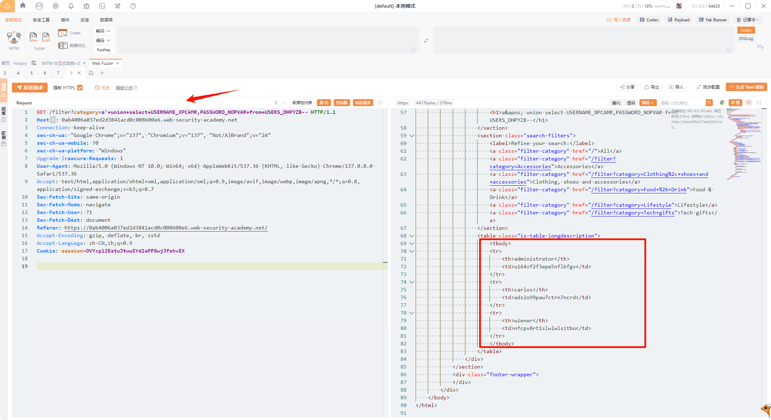This screenshot has height=420, width=771.
Task: Open the response encoding dropdown
Action: coord(647,103)
